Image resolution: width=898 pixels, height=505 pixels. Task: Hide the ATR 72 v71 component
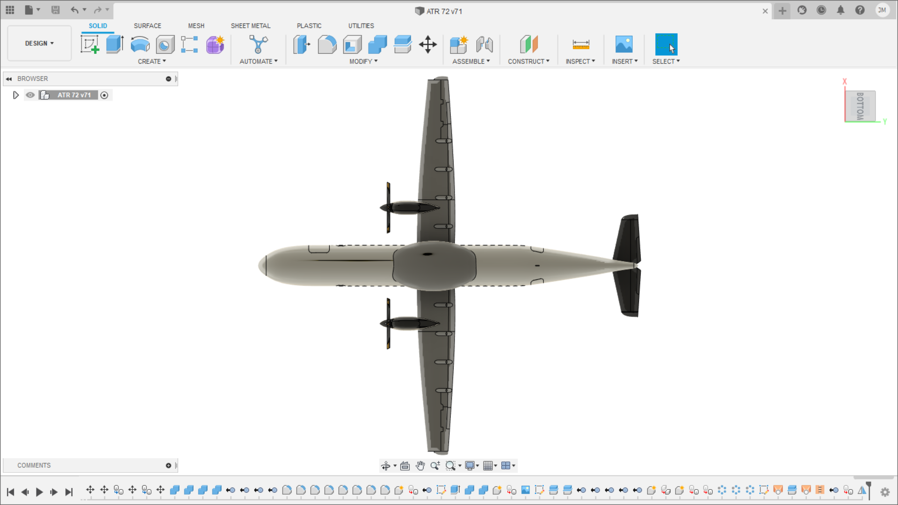pos(30,95)
